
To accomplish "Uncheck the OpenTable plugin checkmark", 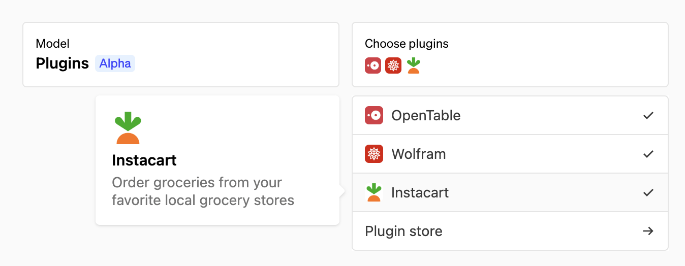I will (648, 115).
